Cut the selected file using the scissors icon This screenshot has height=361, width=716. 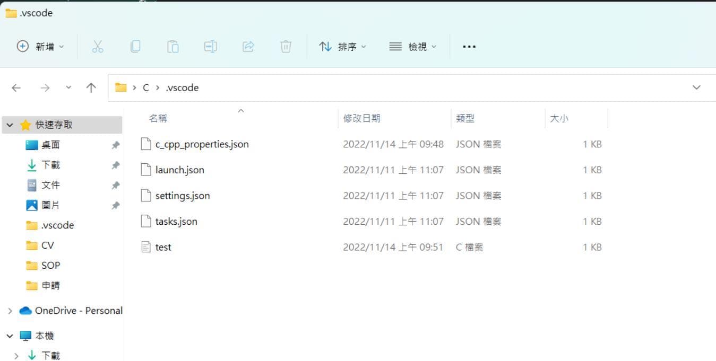pyautogui.click(x=98, y=46)
